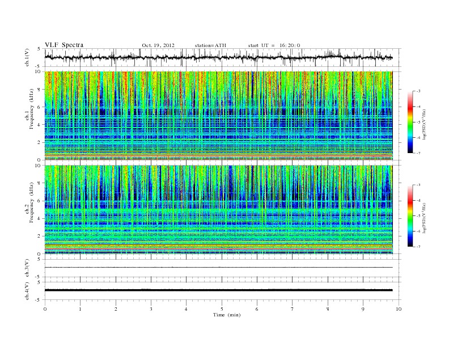Click the ch.2 spectrogram color scale bar

pos(410,216)
